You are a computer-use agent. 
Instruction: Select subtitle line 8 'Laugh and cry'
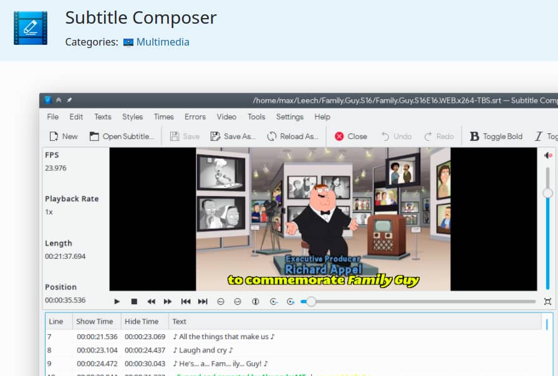[294, 350]
